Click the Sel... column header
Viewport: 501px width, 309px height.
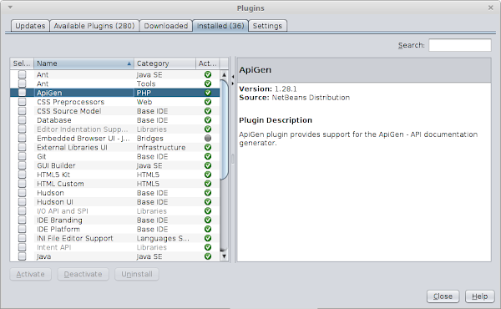pos(22,63)
